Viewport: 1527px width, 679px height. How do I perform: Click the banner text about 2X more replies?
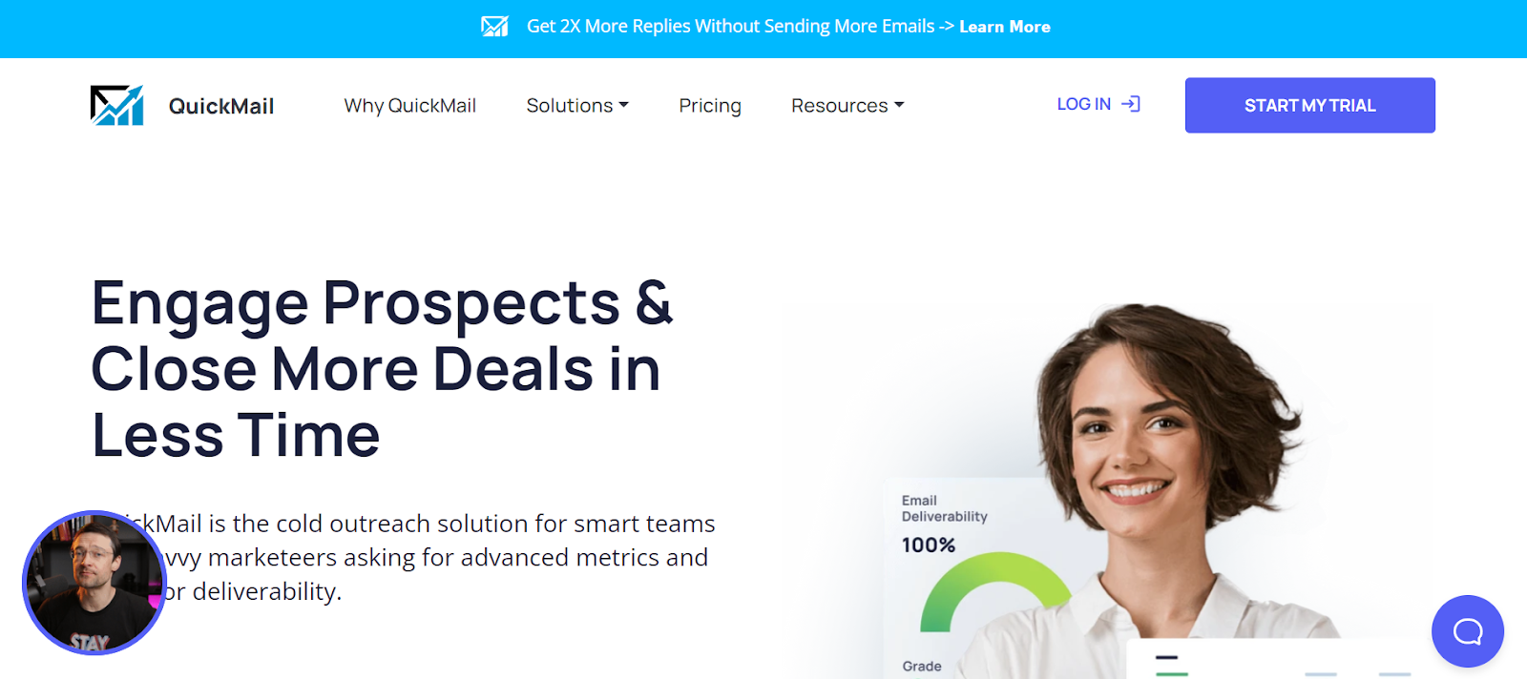point(731,27)
